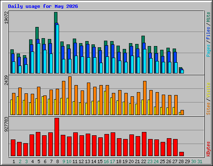Click day 11 on the x-axis
Viewport: 213px width, 166px height.
[75, 161]
